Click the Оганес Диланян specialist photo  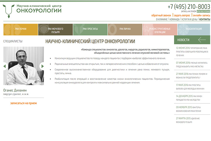coord(23,66)
